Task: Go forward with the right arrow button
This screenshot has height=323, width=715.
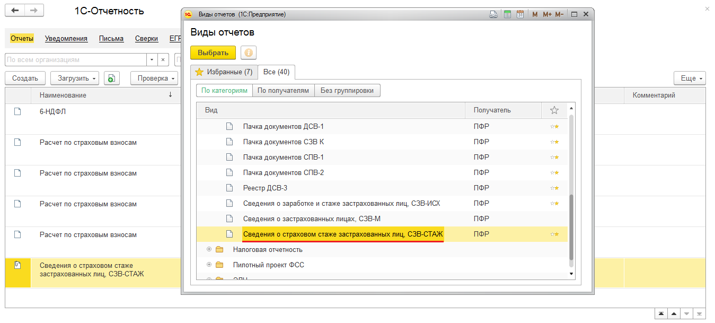Action: 34,11
